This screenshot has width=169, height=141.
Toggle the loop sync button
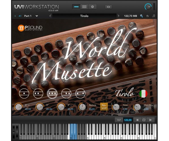click(144, 120)
